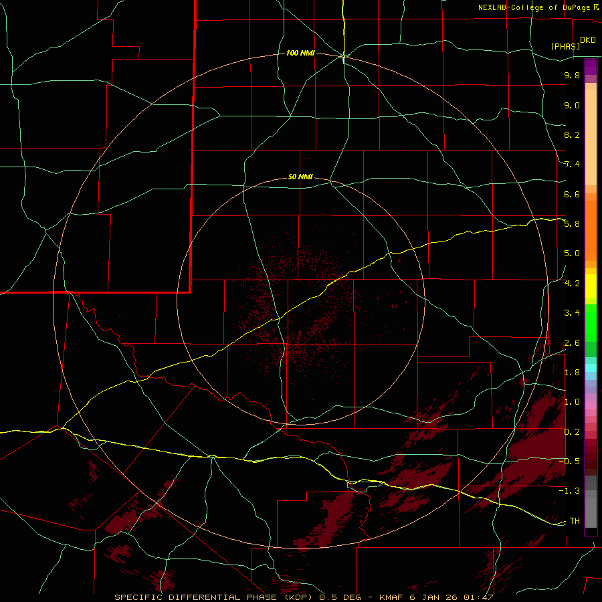Click the 50 NMI range ring label

[x=300, y=177]
